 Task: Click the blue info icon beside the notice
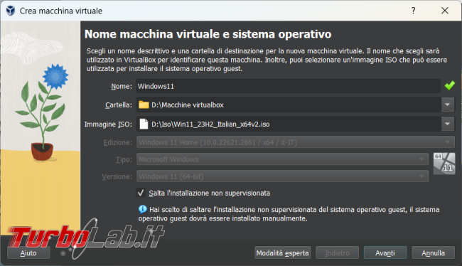[143, 209]
